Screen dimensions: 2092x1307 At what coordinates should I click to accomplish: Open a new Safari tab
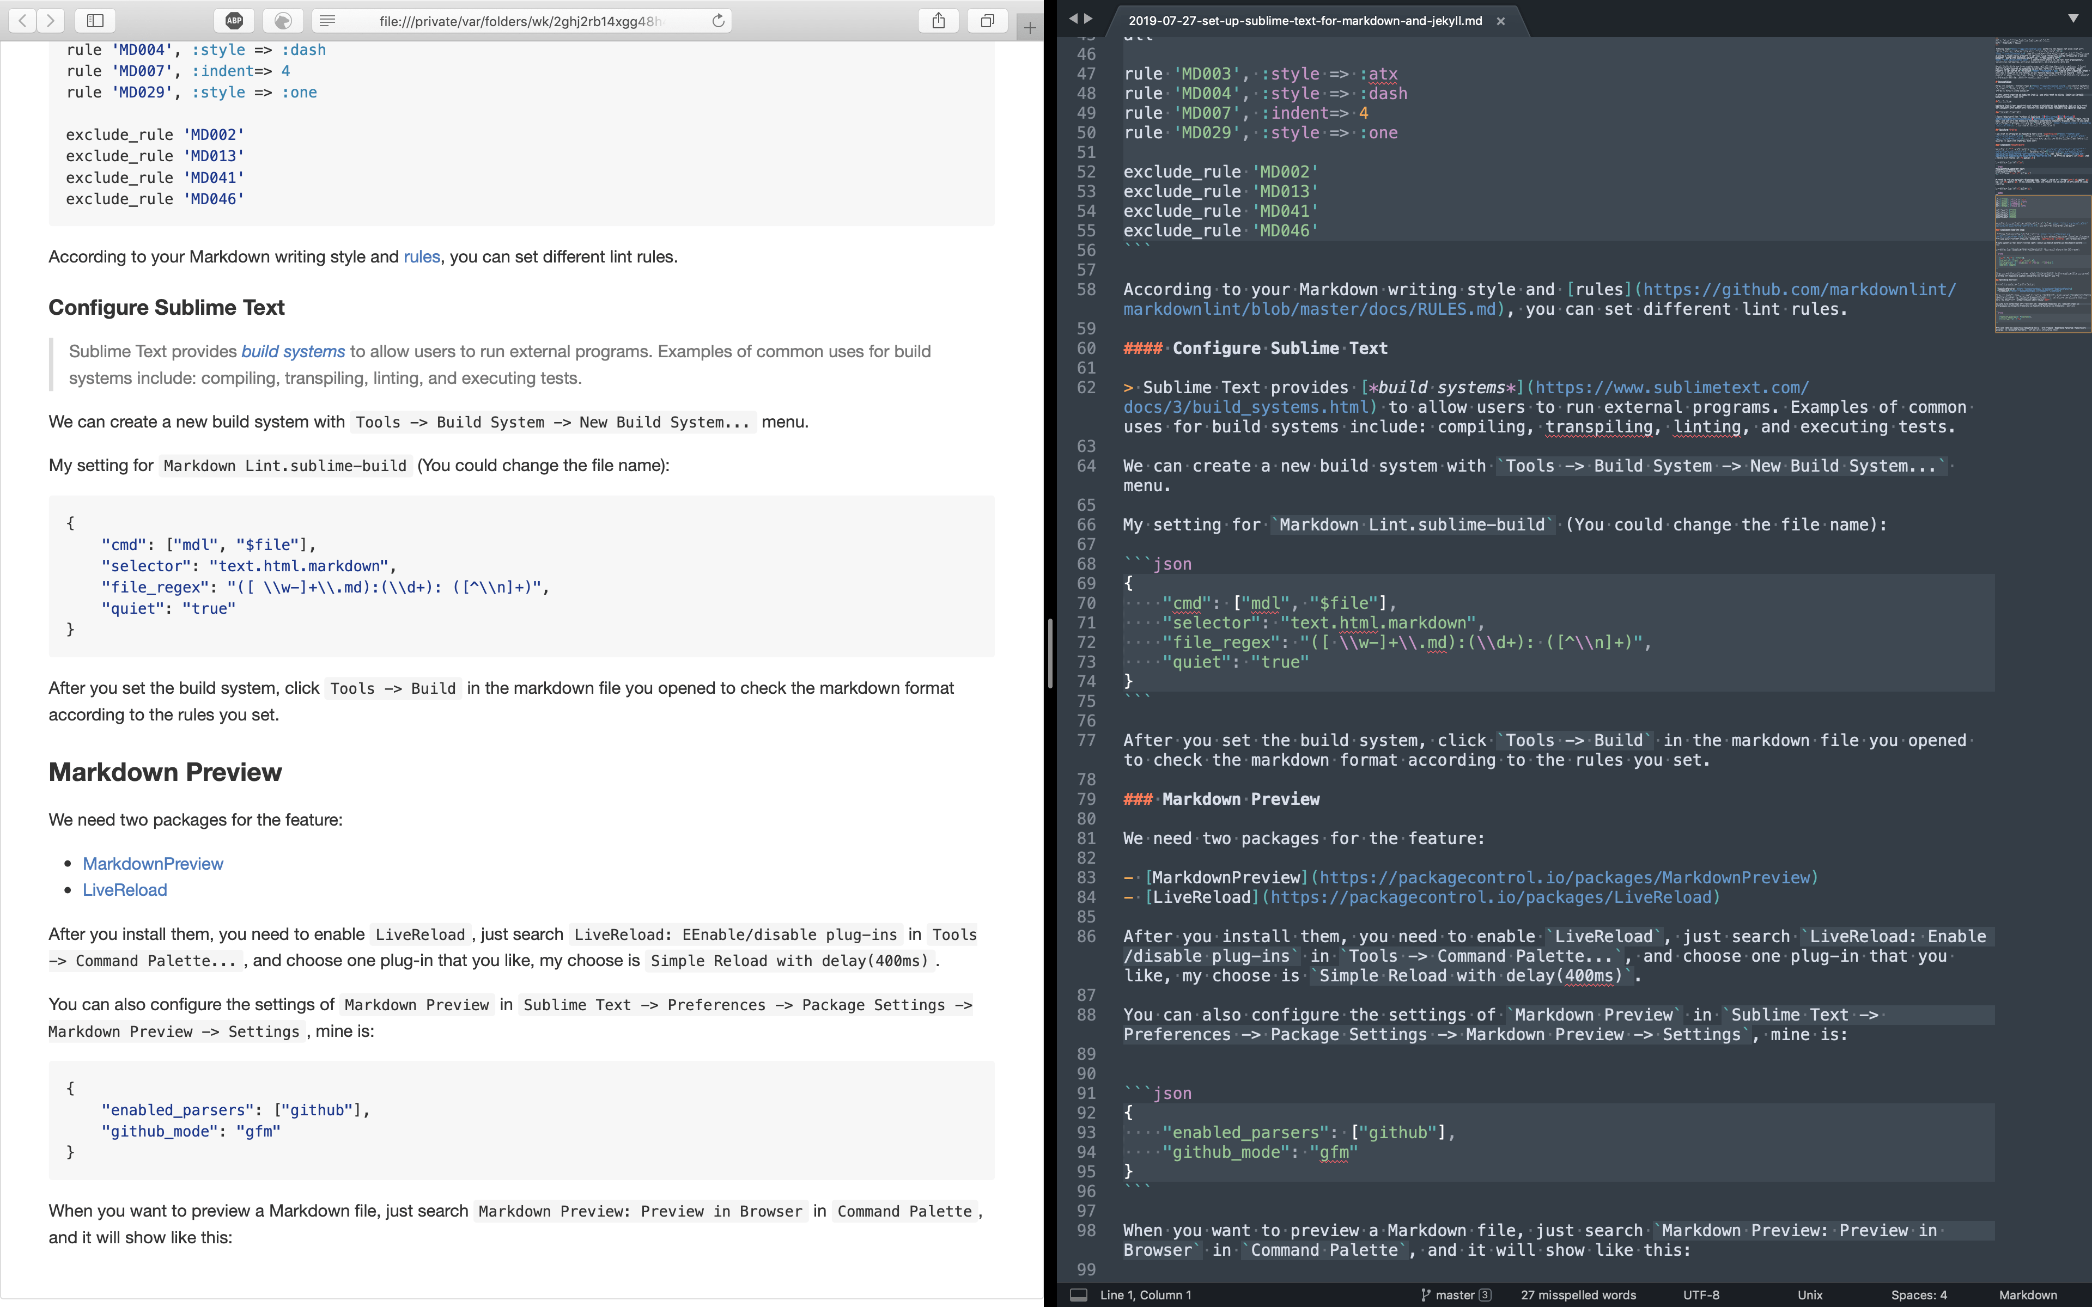(1030, 28)
